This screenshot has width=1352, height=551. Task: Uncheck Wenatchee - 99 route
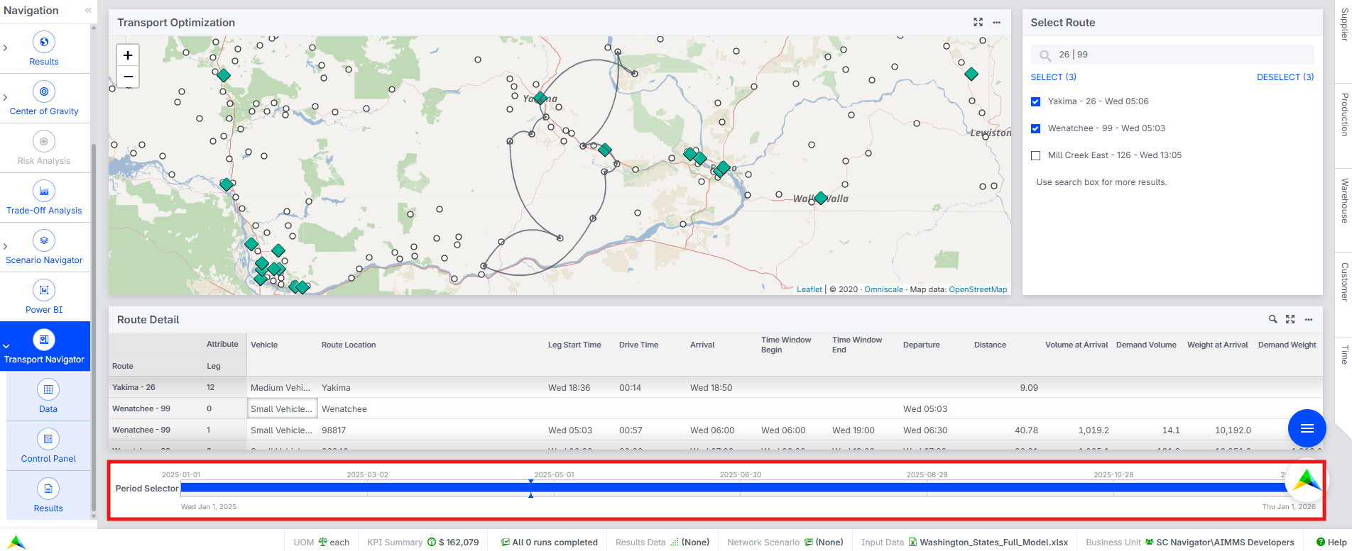(1035, 128)
